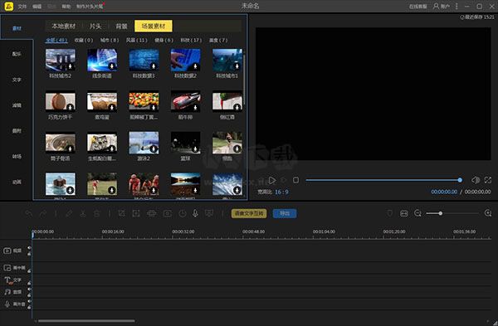
Task: Toggle lock on the text track
Action: pos(29,283)
